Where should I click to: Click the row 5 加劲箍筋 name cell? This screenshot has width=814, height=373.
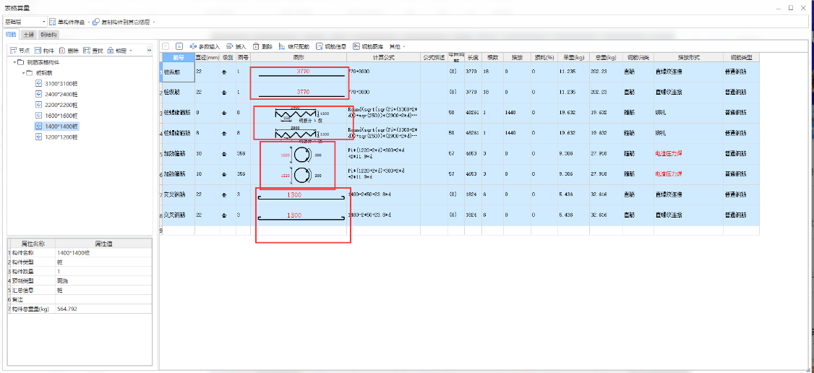point(178,153)
